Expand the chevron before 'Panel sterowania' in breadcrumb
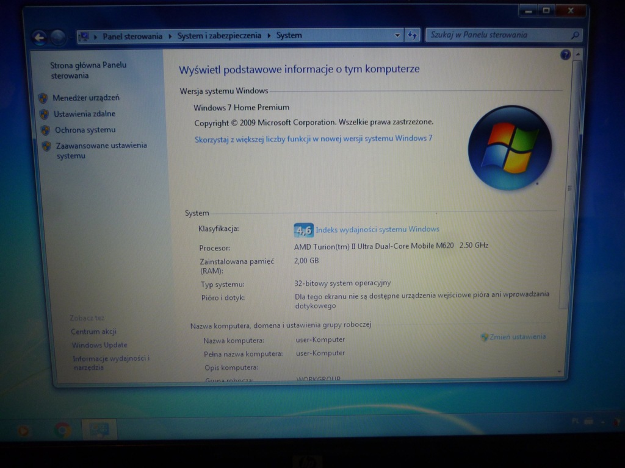This screenshot has height=468, width=625. point(95,37)
